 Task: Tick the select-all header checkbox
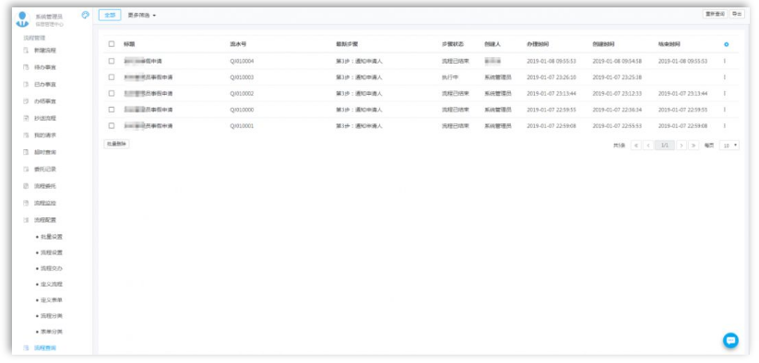click(x=112, y=44)
